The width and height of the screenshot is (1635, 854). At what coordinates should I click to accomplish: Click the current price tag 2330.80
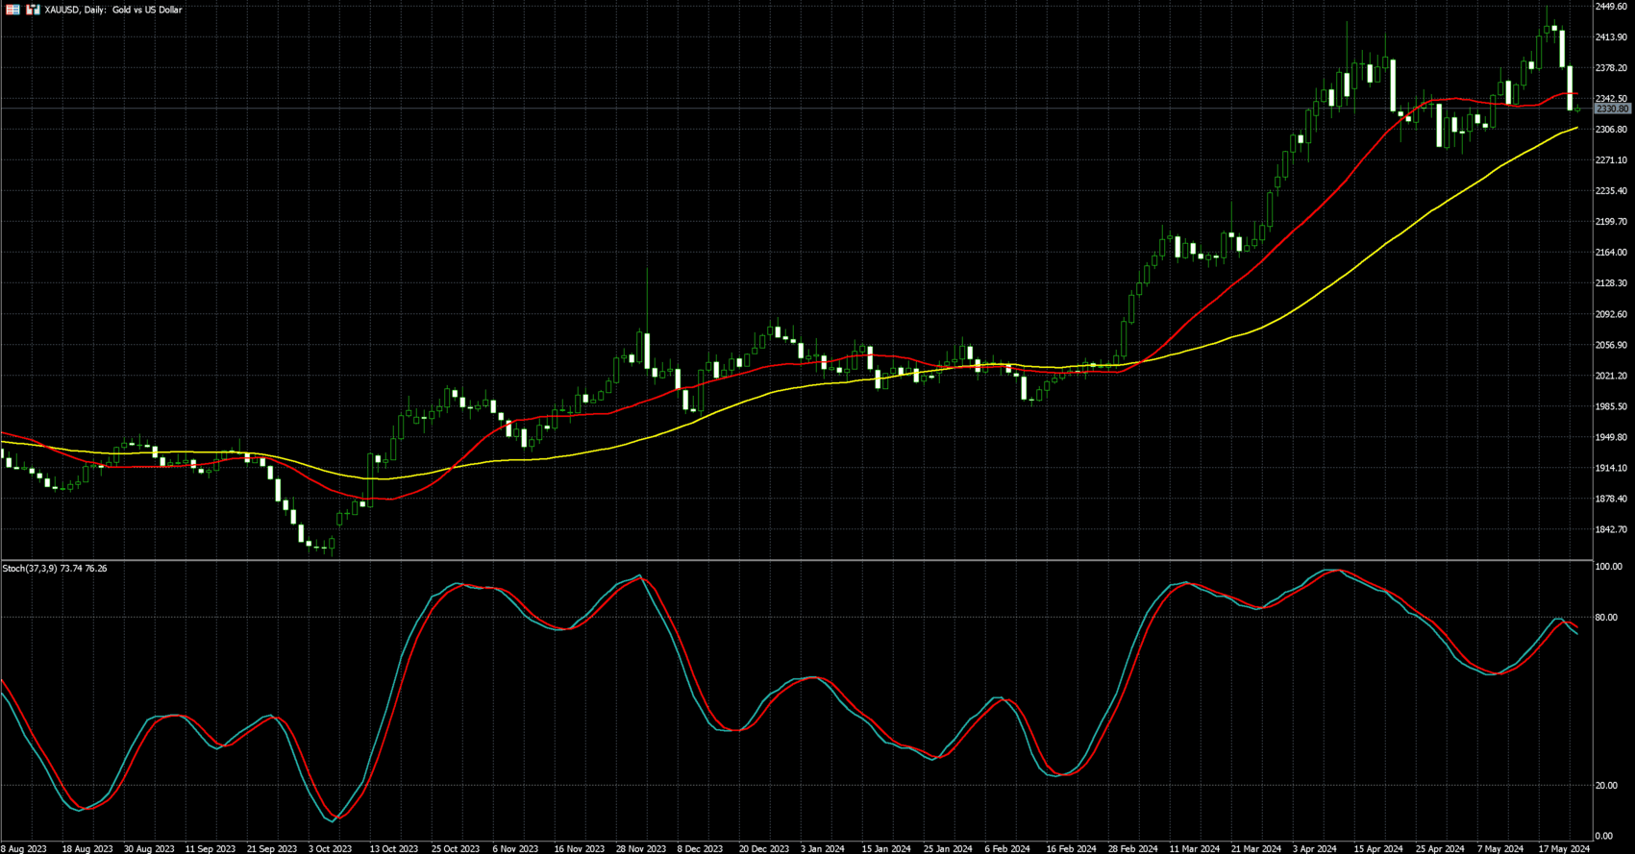pyautogui.click(x=1612, y=110)
